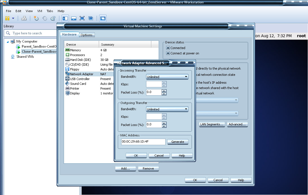Click the Outgoing Packet Loss input field
The width and height of the screenshot is (308, 195).
(x=154, y=125)
